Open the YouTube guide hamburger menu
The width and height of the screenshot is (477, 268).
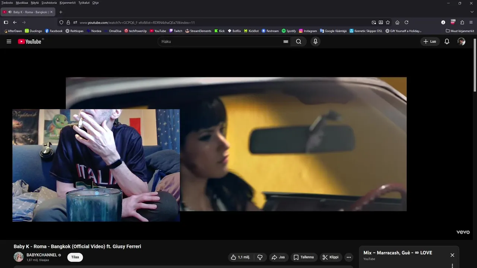point(9,41)
